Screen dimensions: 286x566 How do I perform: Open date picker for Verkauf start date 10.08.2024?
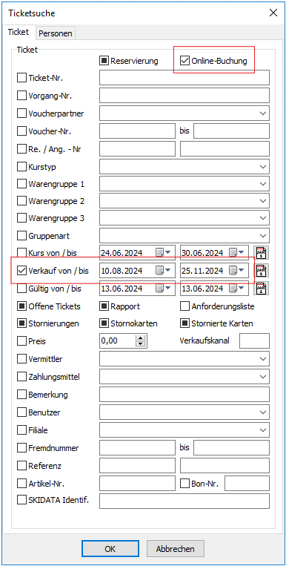[163, 270]
